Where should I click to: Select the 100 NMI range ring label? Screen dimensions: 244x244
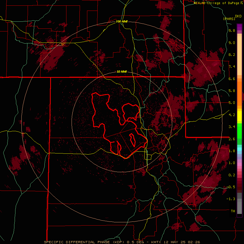pyautogui.click(x=122, y=21)
